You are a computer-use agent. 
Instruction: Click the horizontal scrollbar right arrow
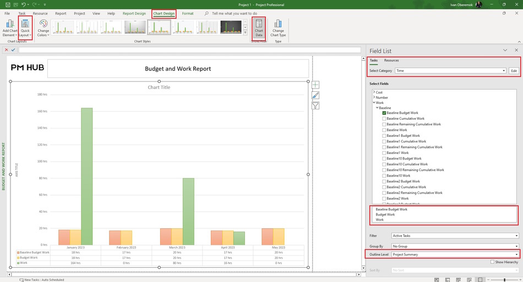[x=359, y=274]
